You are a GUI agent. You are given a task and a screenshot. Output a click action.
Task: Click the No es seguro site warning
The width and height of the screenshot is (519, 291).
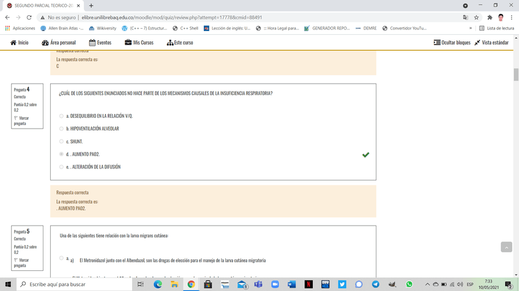pyautogui.click(x=58, y=18)
